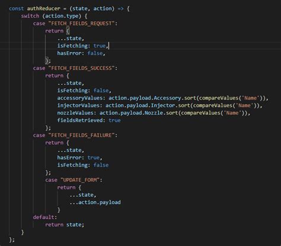Click the accessoryValues key
Image resolution: width=281 pixels, height=246 pixels.
[x=80, y=98]
